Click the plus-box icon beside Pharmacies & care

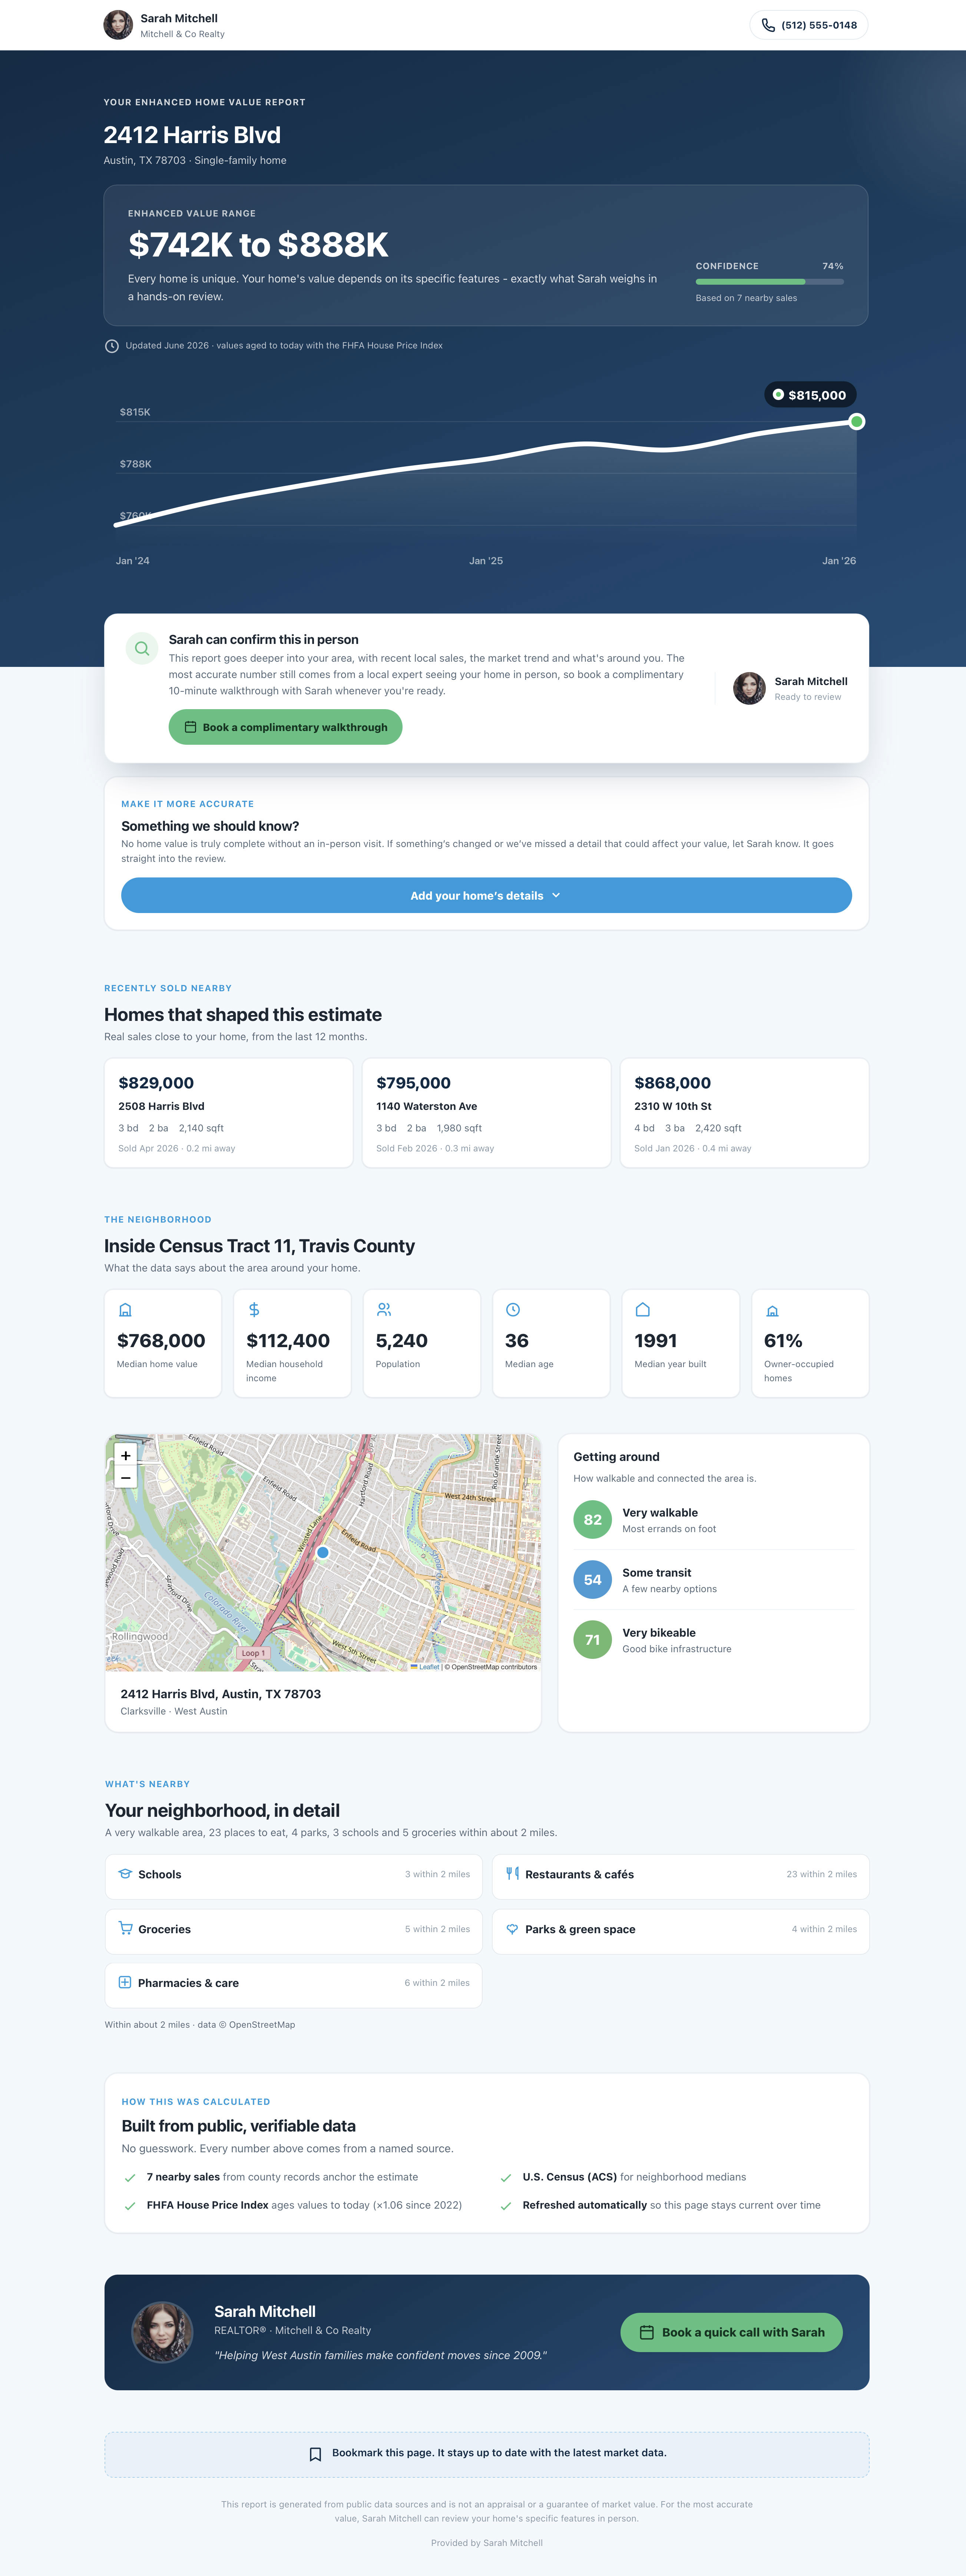click(125, 1983)
